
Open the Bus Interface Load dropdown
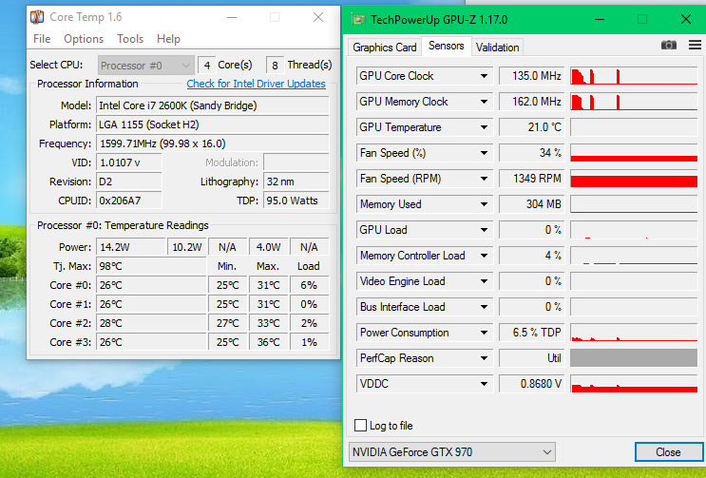[484, 307]
